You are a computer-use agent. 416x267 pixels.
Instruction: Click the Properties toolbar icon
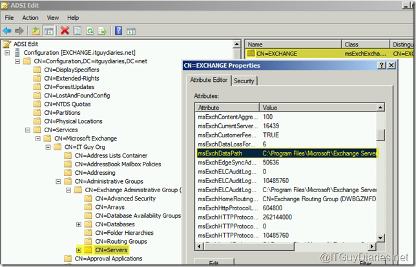click(78, 31)
